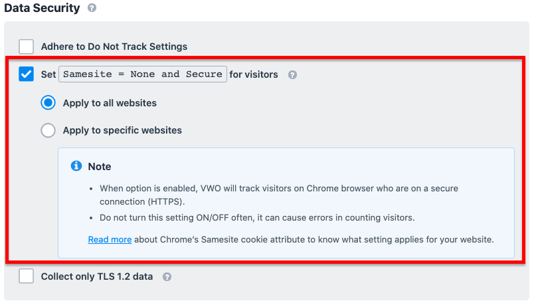
Task: Click the blue info icon beside Note
Action: point(76,165)
